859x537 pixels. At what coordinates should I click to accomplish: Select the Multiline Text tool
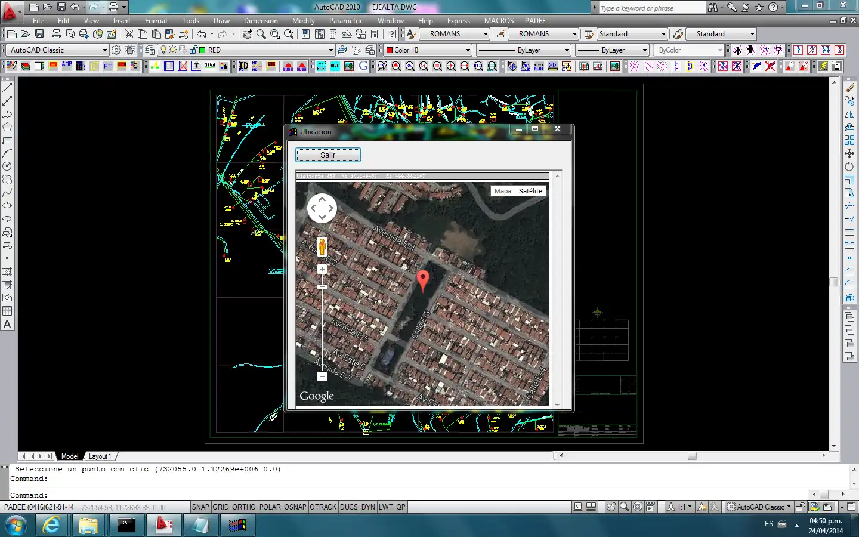(7, 324)
